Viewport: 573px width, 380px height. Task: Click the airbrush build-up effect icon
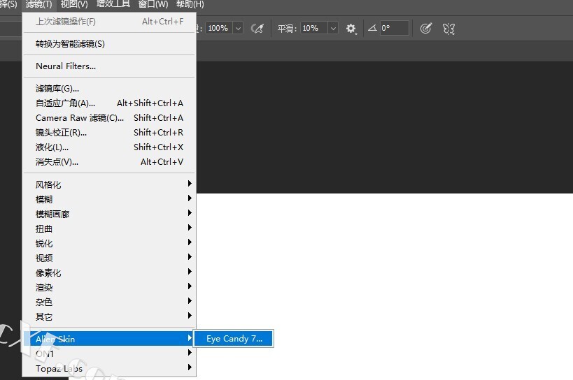click(x=257, y=29)
